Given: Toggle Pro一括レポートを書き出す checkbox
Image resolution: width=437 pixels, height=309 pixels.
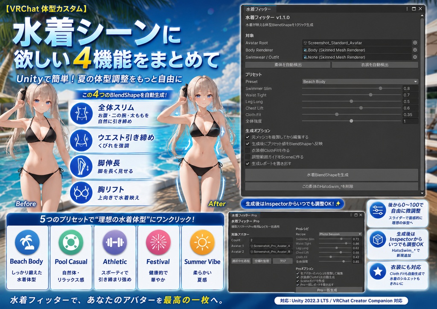Looking at the screenshot, I should (x=297, y=285).
